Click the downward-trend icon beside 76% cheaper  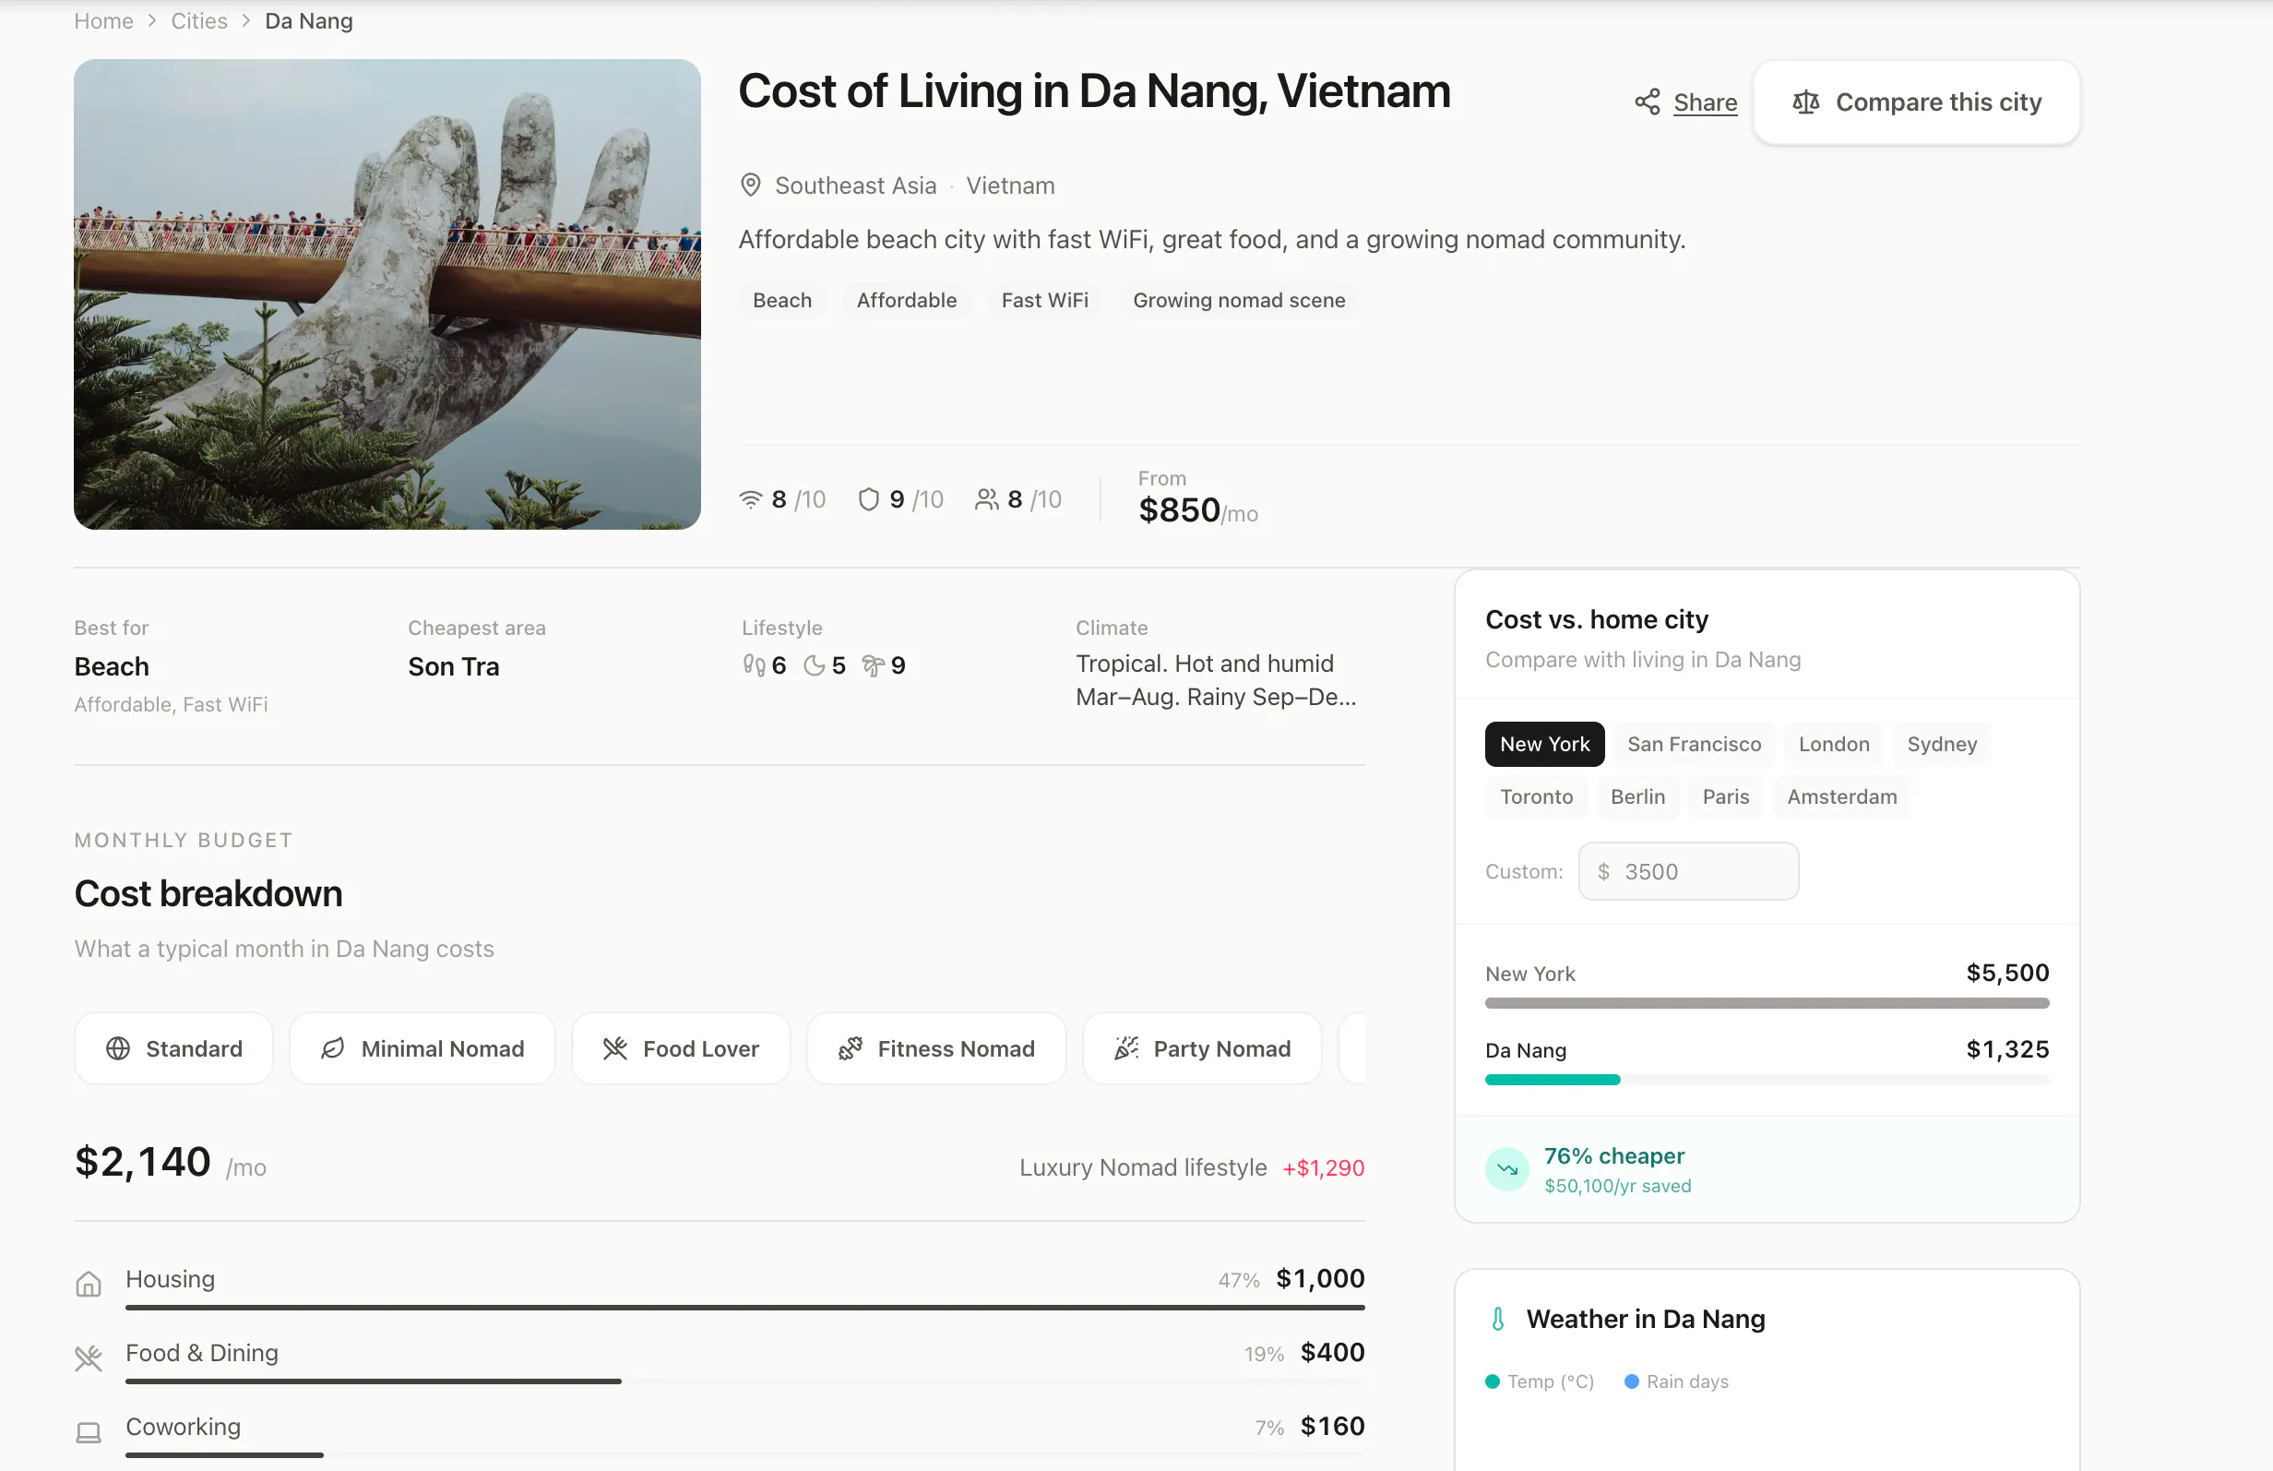coord(1506,1169)
